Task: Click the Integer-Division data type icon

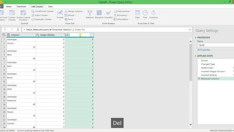Action: point(38,35)
